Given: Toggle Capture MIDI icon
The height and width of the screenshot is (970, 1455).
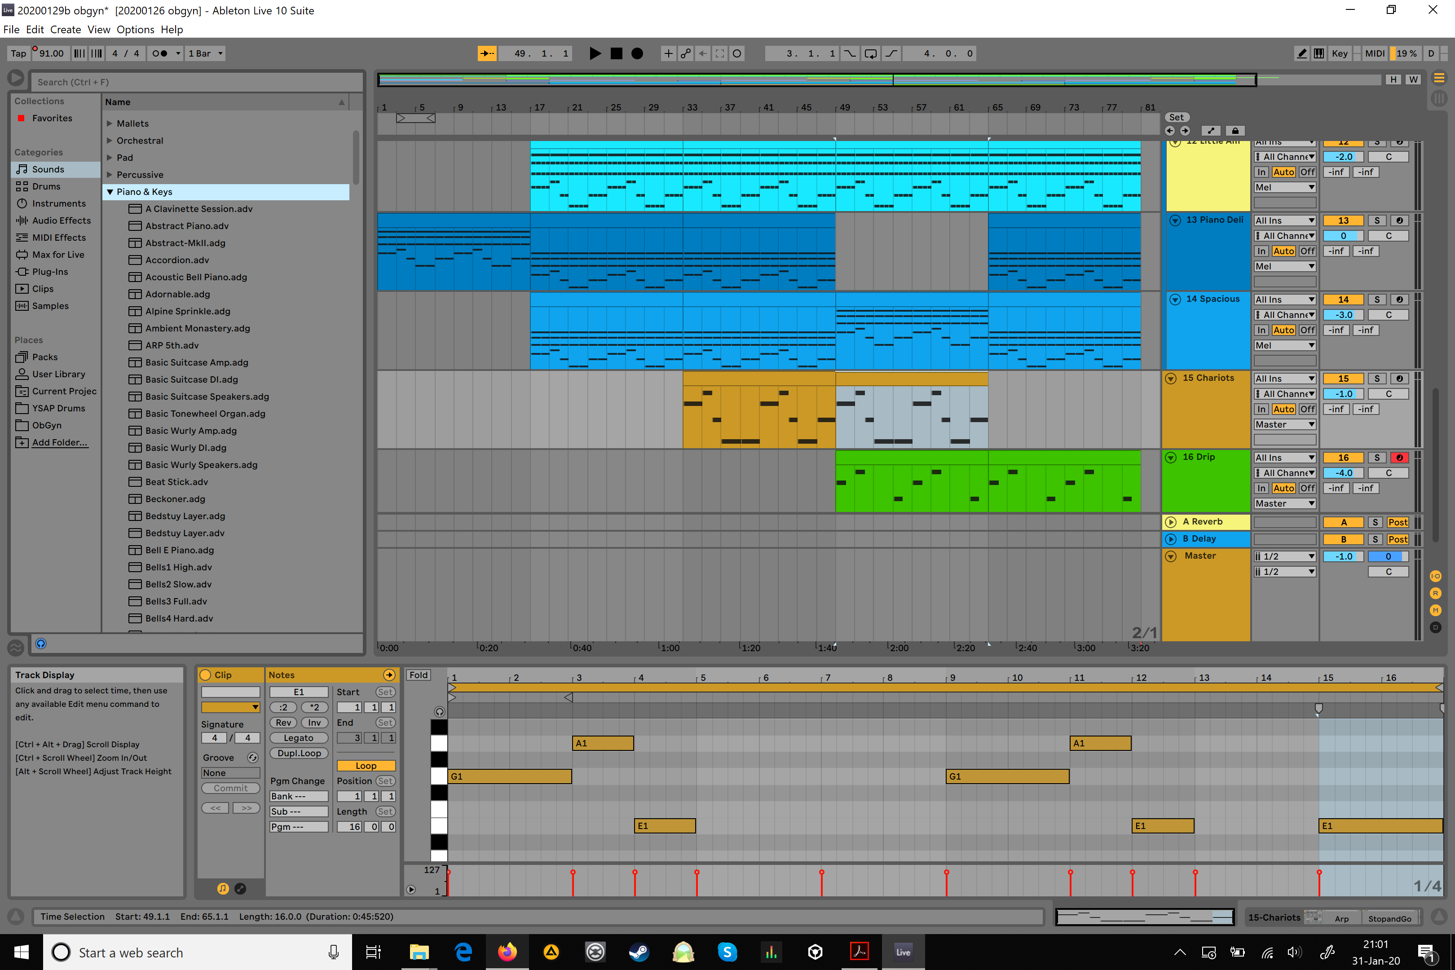Looking at the screenshot, I should tap(719, 54).
